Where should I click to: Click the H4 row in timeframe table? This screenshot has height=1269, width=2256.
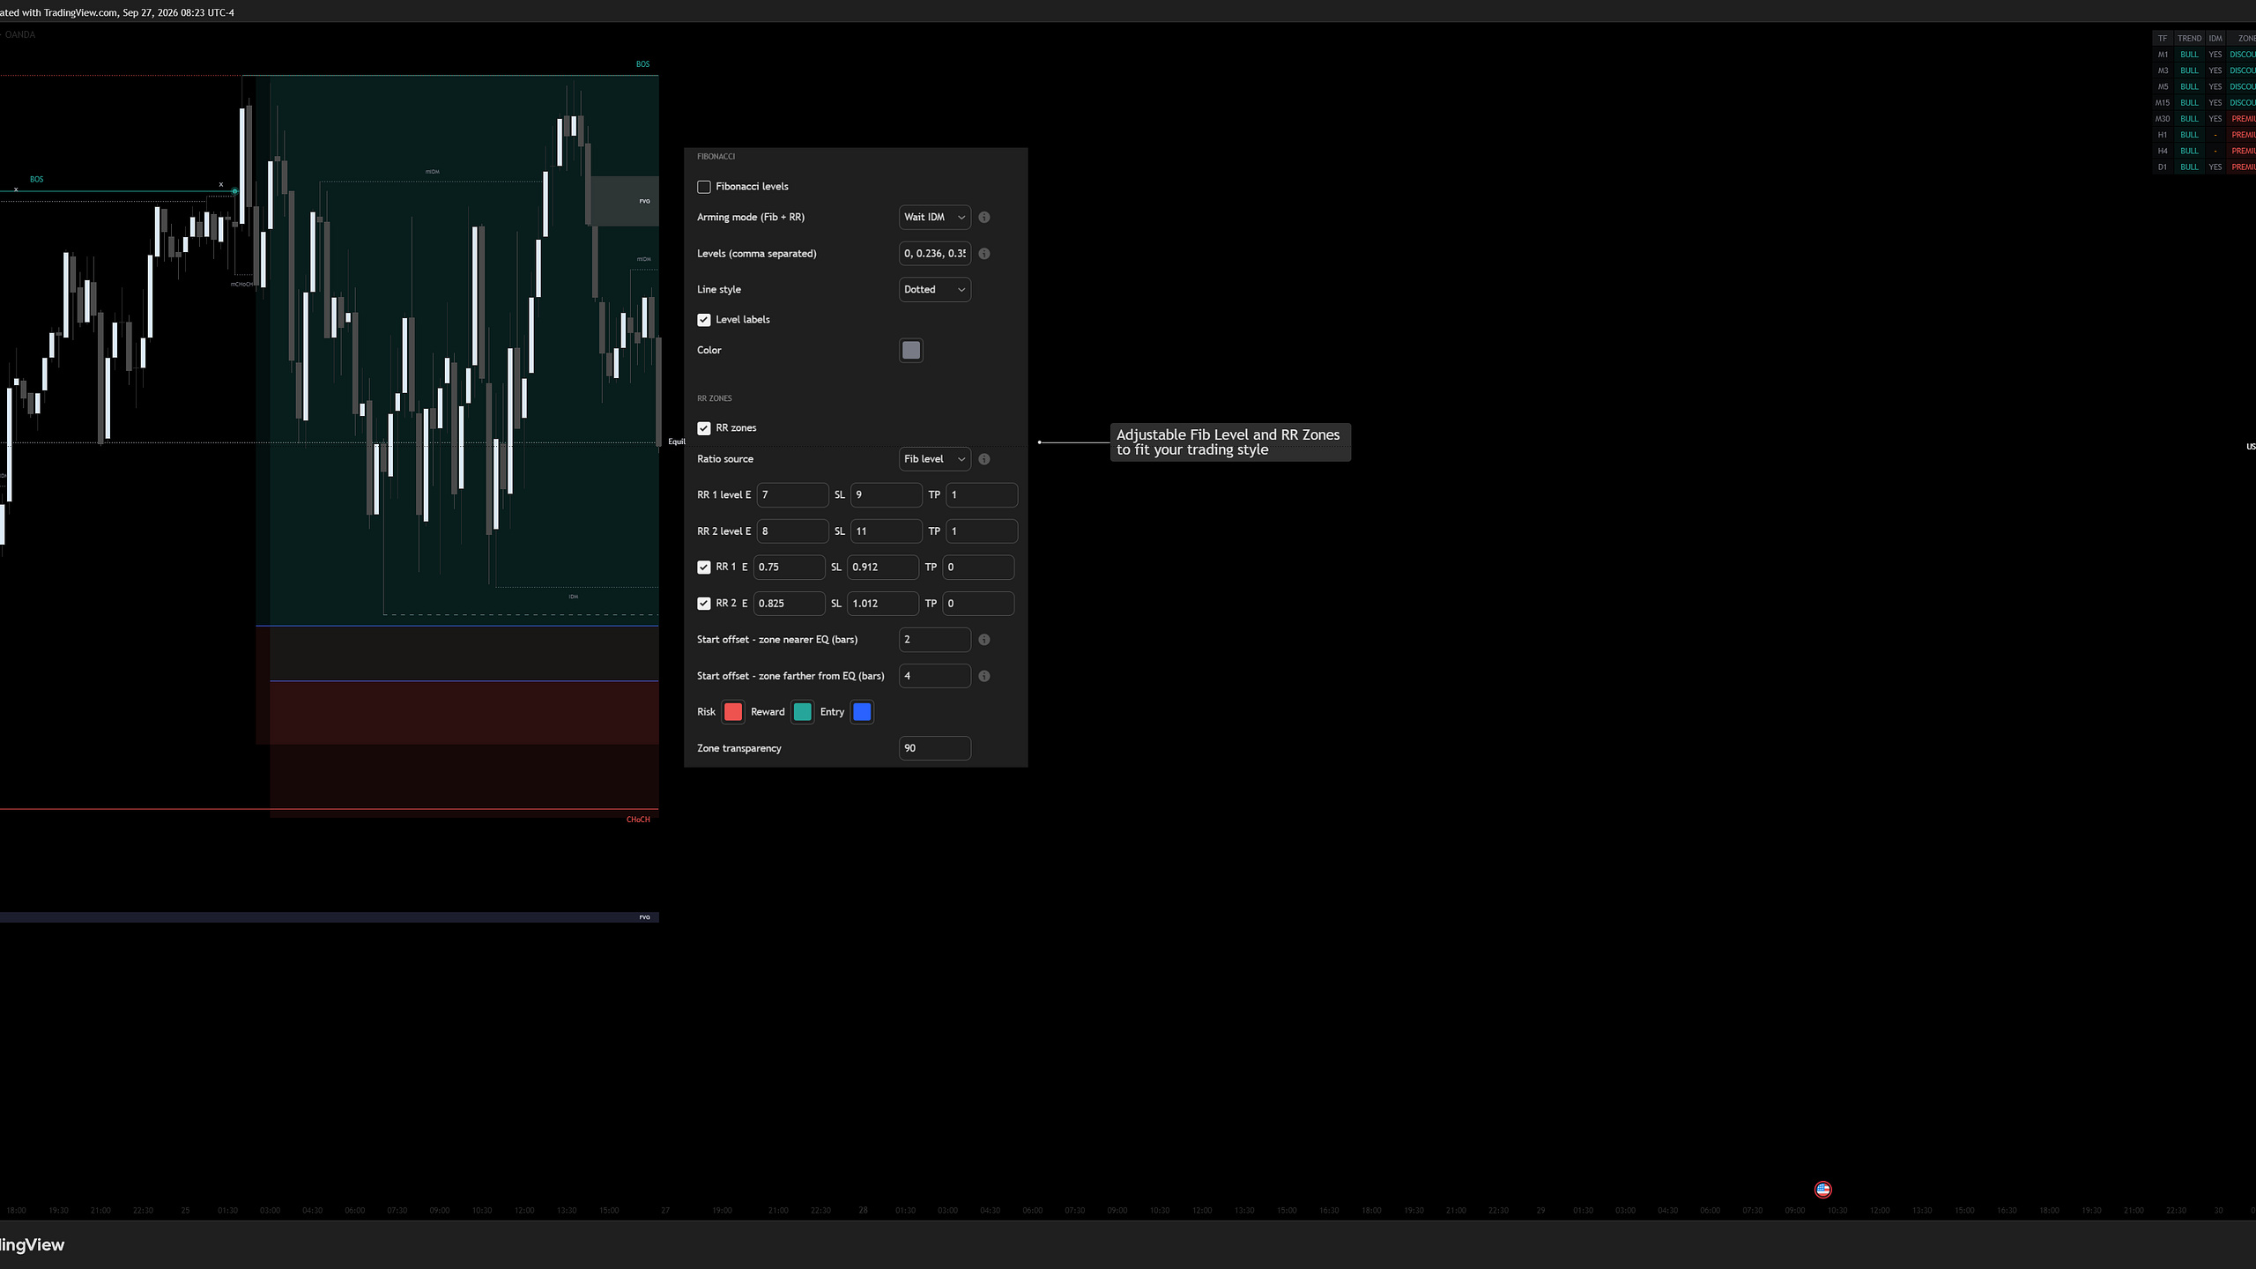pyautogui.click(x=2204, y=151)
